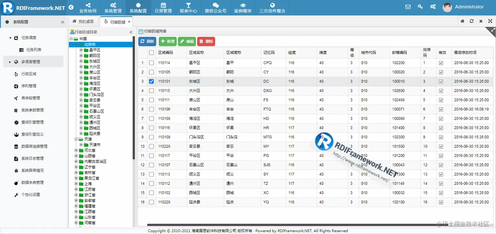Check the row checkbox for 延庆县

pos(151,202)
